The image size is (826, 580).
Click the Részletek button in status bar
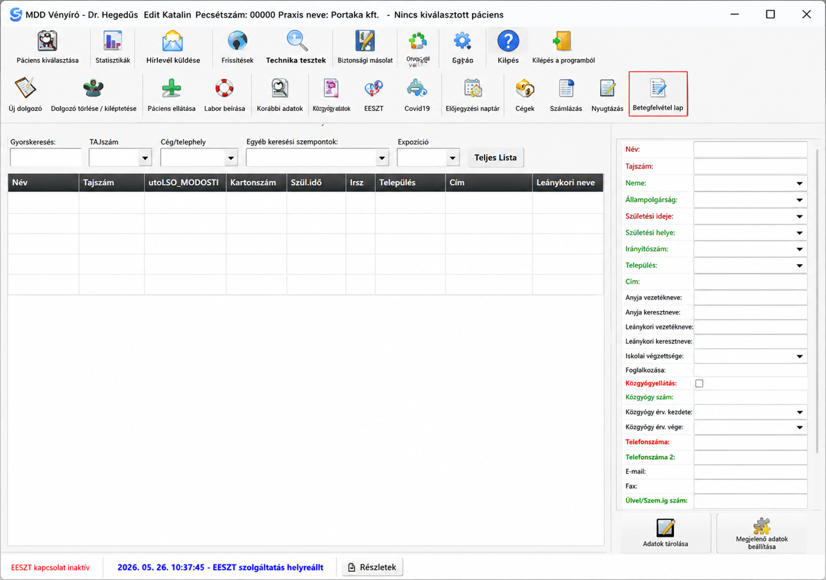(x=373, y=567)
